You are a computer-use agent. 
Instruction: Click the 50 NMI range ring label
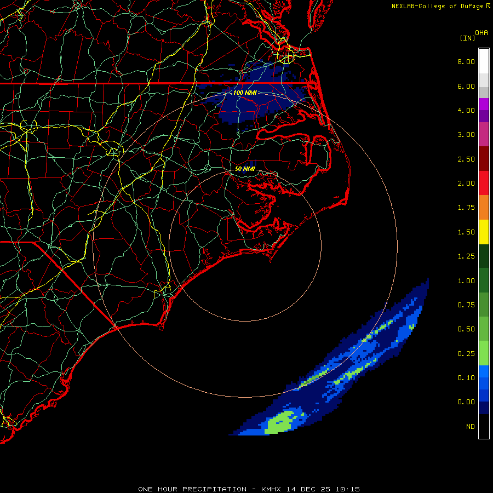click(245, 169)
